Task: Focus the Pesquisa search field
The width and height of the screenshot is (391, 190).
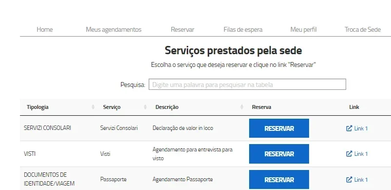Action: 247,84
